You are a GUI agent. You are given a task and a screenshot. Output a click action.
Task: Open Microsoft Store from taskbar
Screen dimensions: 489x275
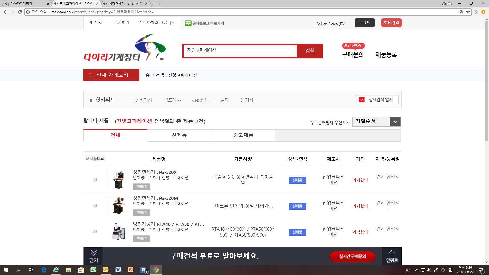[81, 270]
